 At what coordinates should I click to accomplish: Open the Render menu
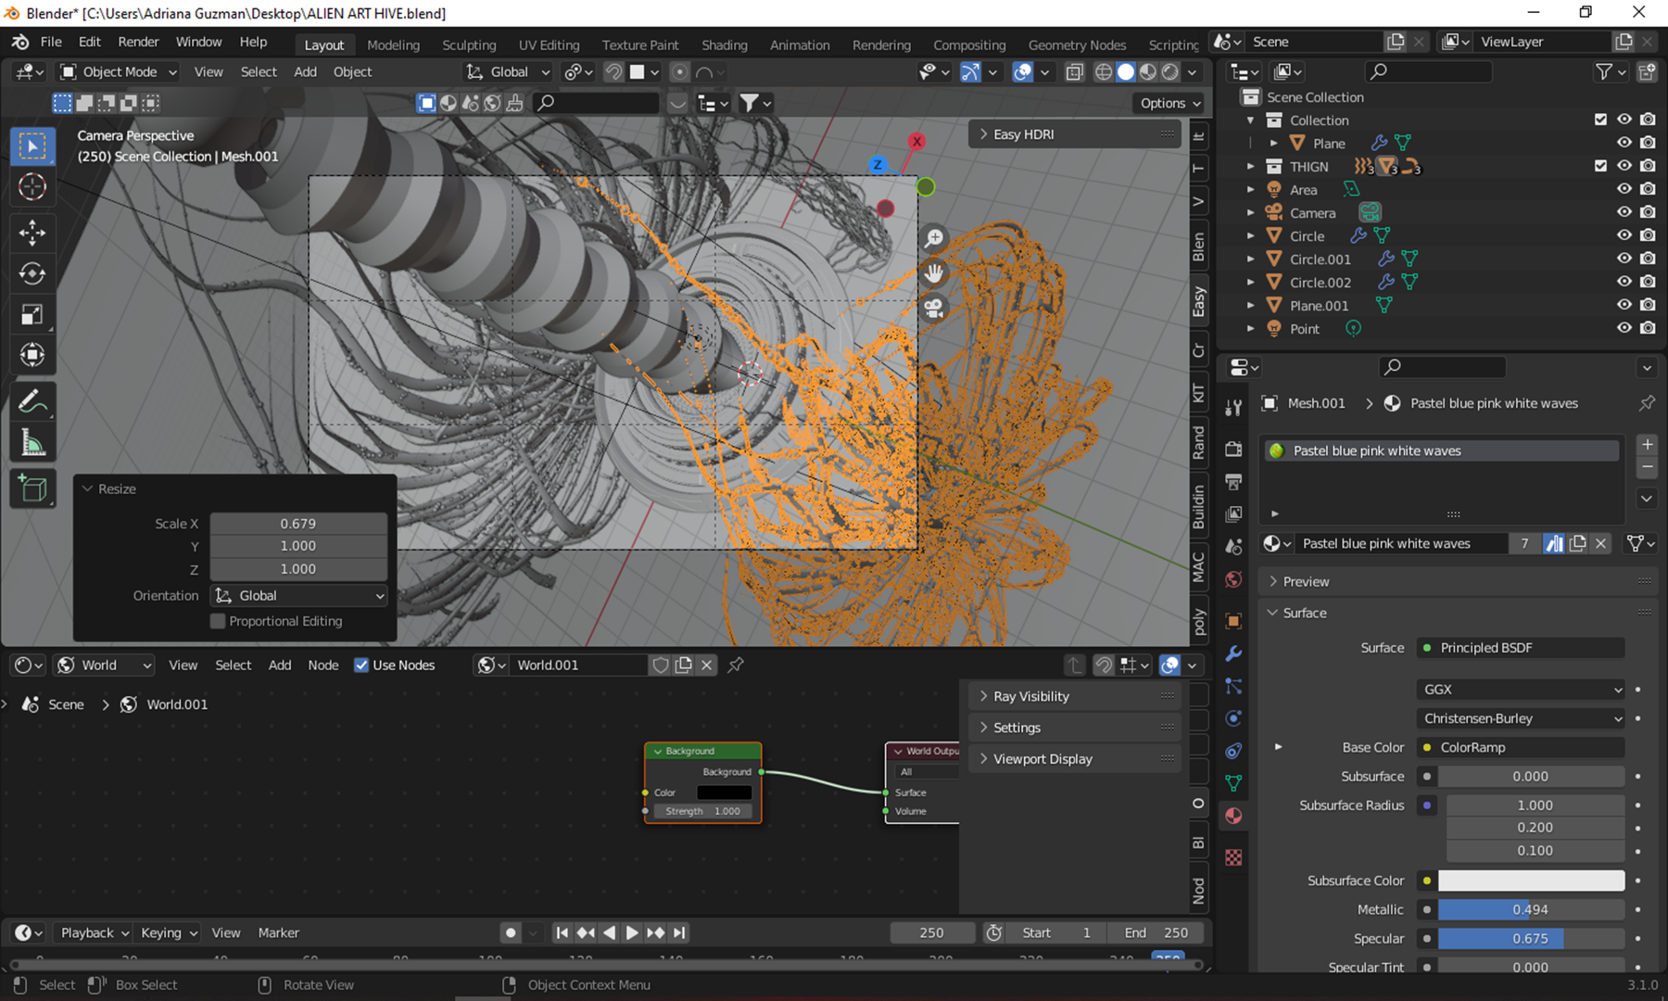138,43
